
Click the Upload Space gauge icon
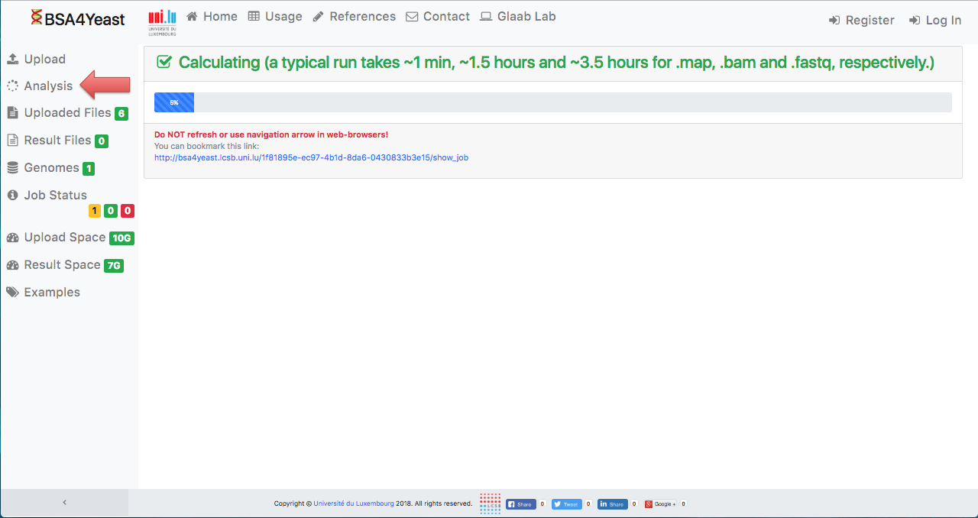(12, 238)
